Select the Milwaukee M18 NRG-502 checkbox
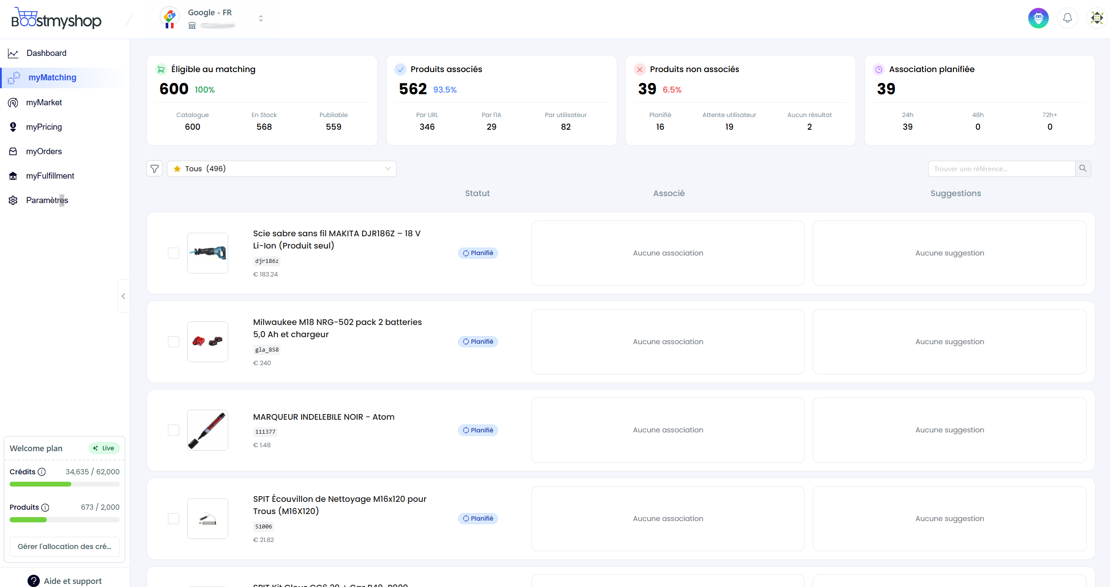The height and width of the screenshot is (587, 1110). coord(174,342)
